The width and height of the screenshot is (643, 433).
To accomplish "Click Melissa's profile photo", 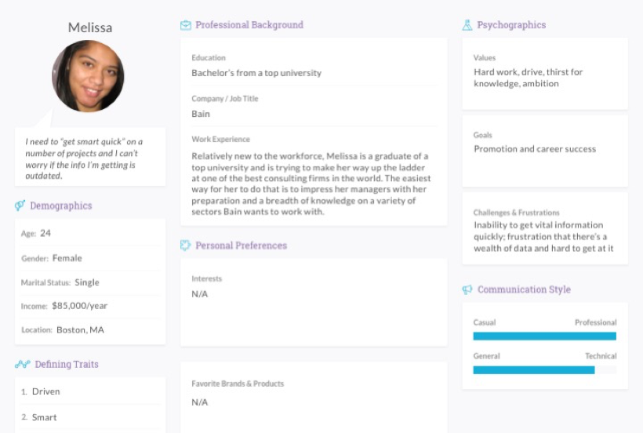I will [88, 76].
